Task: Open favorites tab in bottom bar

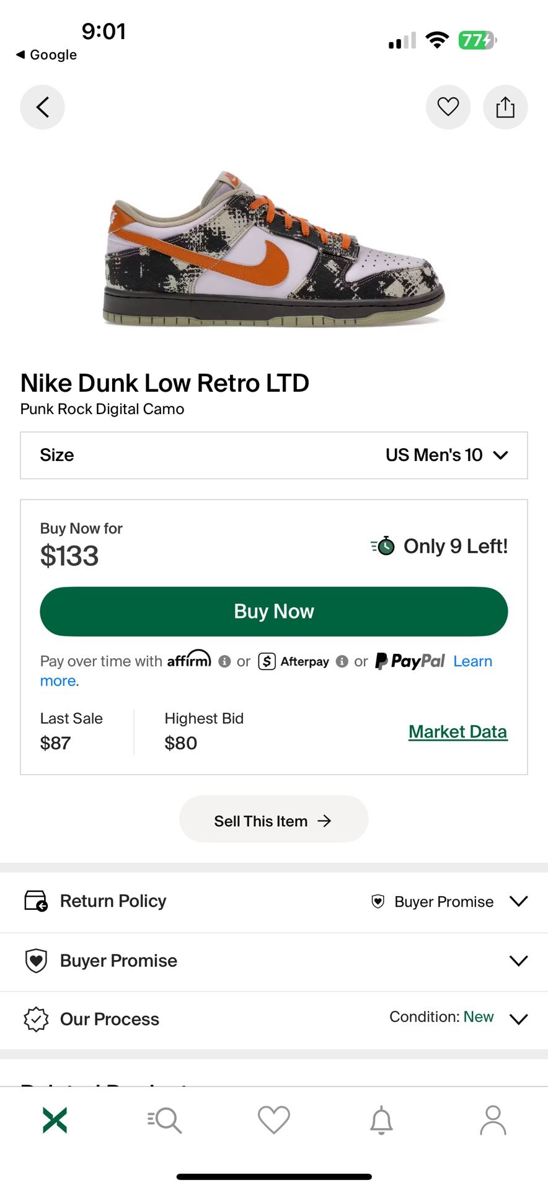Action: tap(274, 1120)
